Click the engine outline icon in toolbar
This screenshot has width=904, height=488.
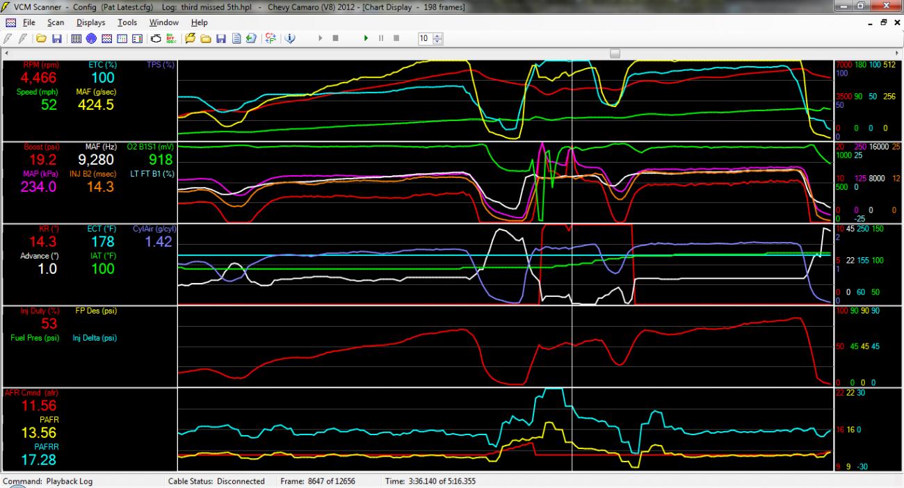(x=156, y=38)
